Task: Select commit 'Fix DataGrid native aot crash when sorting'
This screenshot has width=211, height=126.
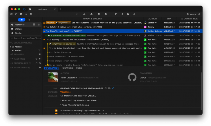Action: pos(123,27)
